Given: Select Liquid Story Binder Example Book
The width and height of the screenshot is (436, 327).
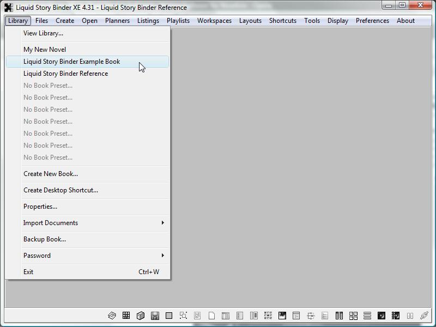Looking at the screenshot, I should pyautogui.click(x=71, y=62).
